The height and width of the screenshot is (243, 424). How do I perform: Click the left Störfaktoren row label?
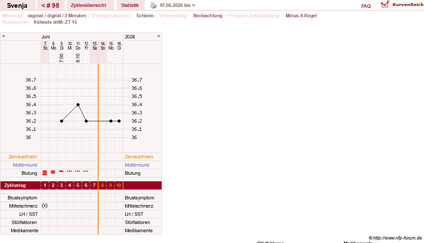[x=24, y=222]
